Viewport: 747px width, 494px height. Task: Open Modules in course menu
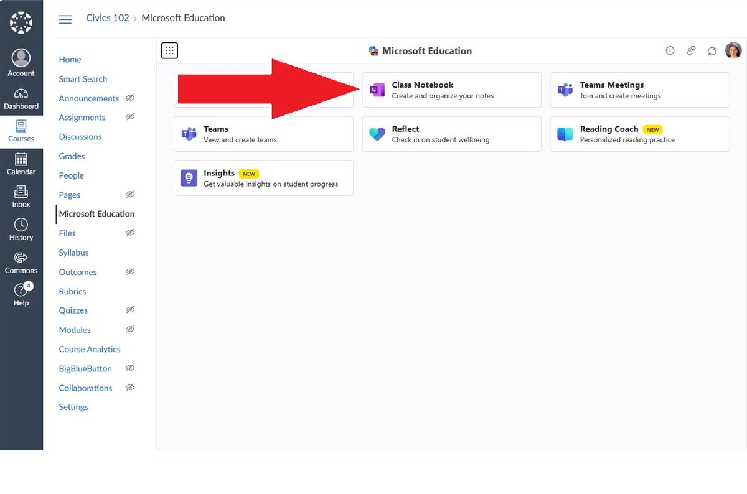pyautogui.click(x=75, y=330)
